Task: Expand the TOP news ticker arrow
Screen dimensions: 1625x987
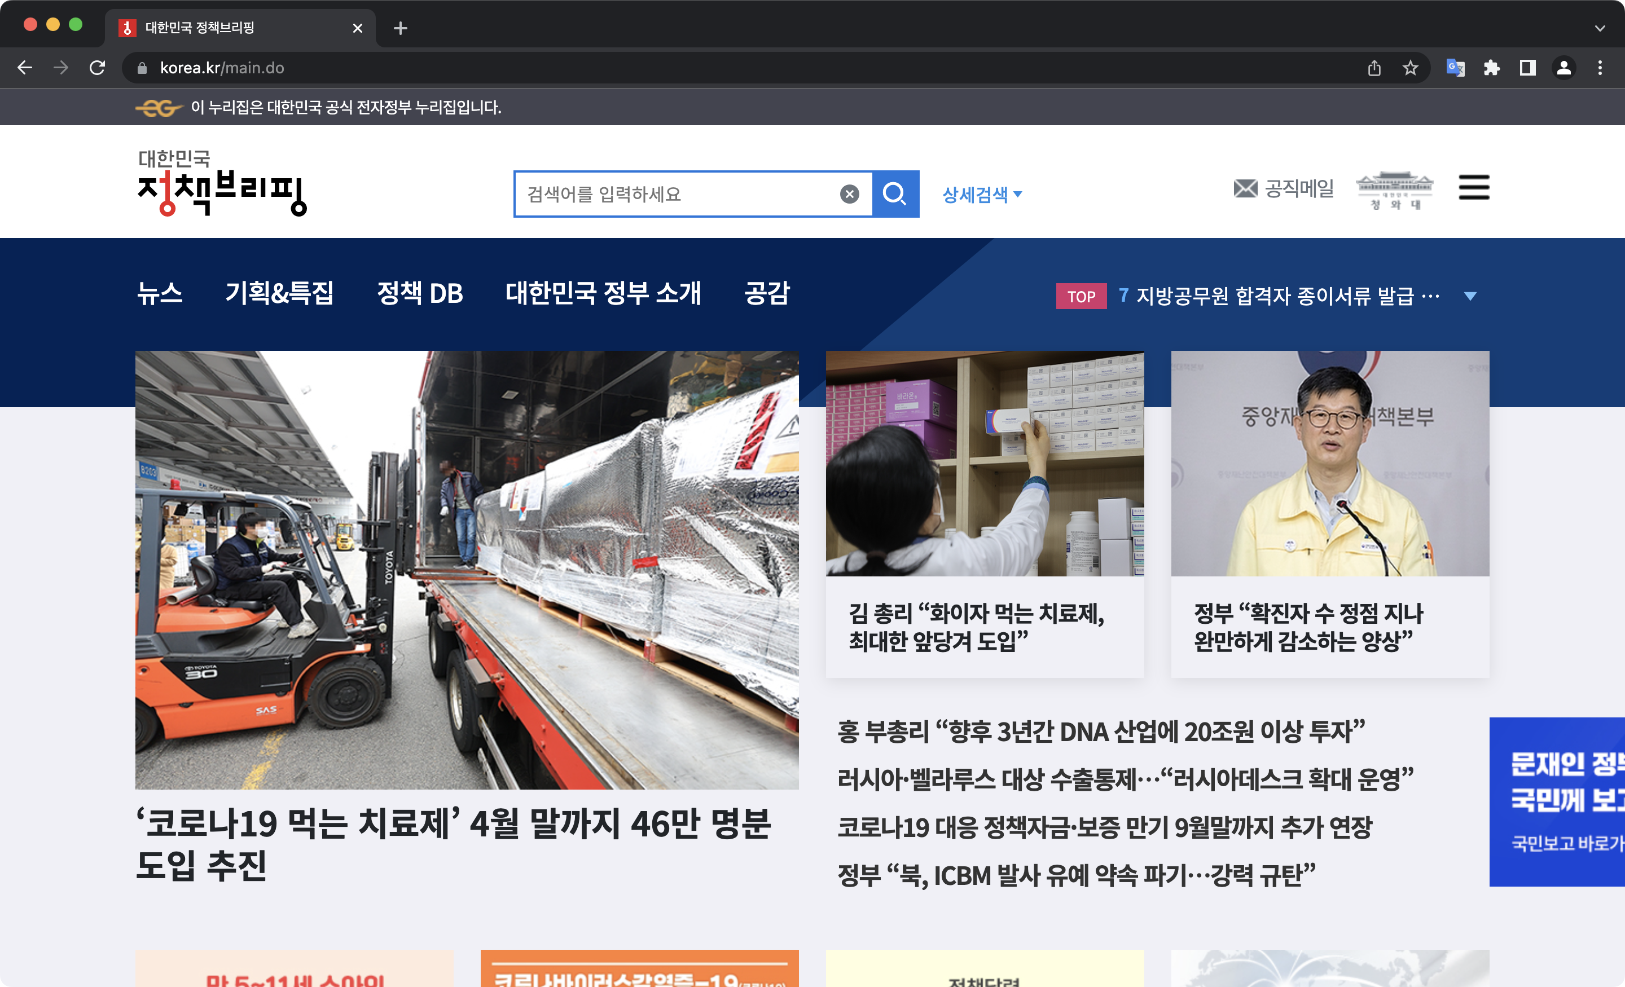Action: point(1470,296)
